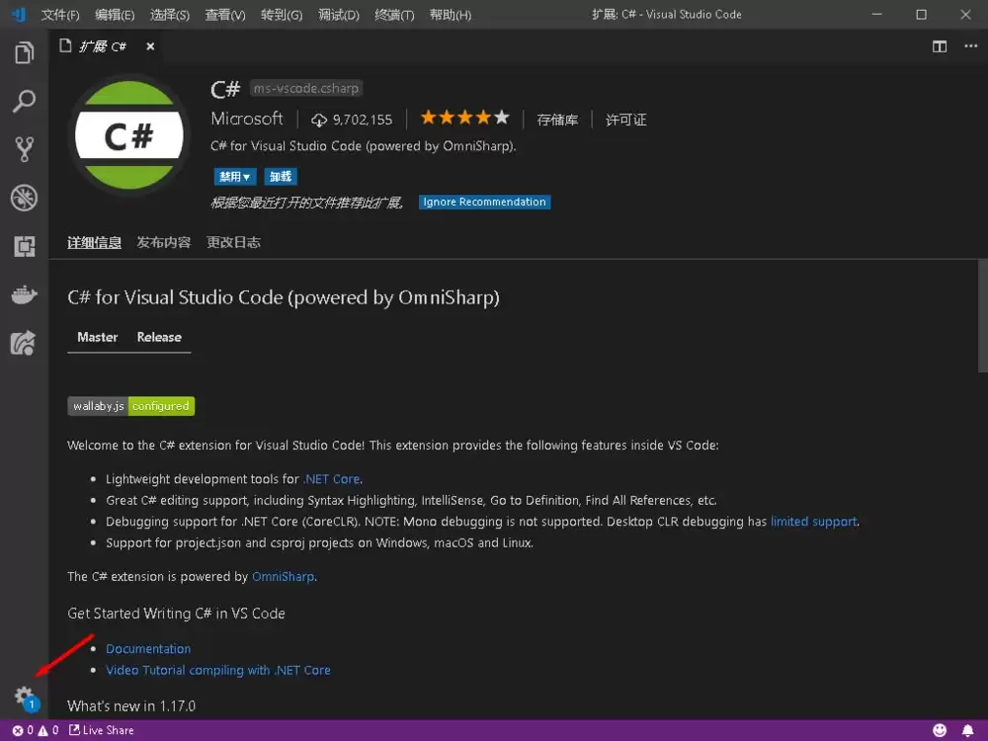
Task: Open the Extensions view
Action: (x=24, y=246)
